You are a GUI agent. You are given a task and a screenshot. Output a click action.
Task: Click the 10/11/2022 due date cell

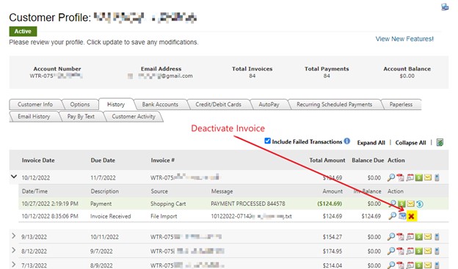104,237
